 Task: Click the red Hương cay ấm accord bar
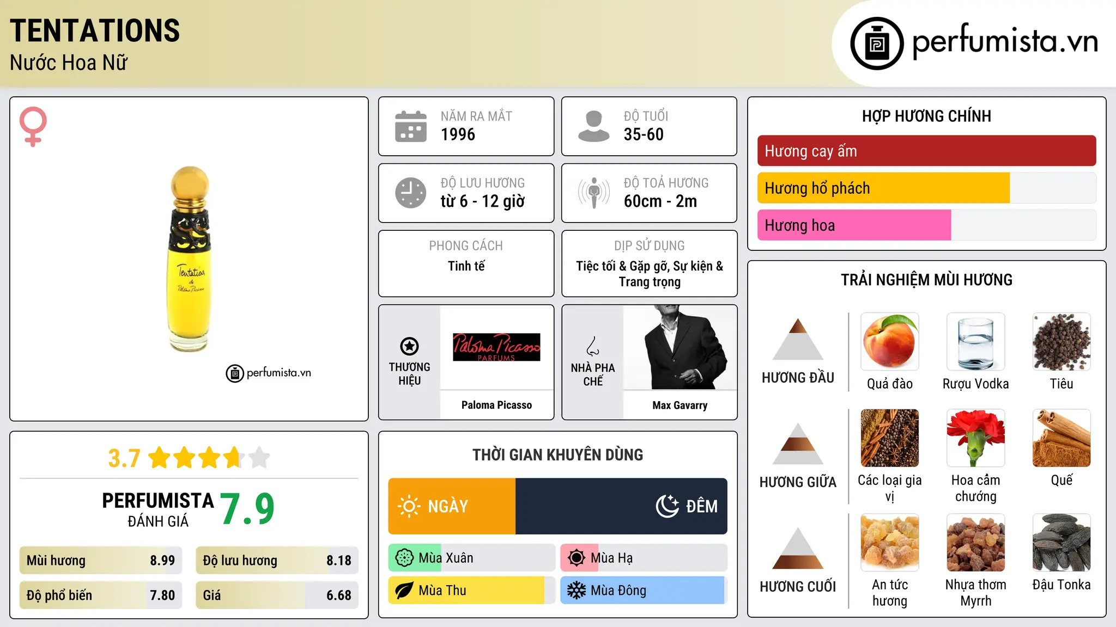coord(927,151)
